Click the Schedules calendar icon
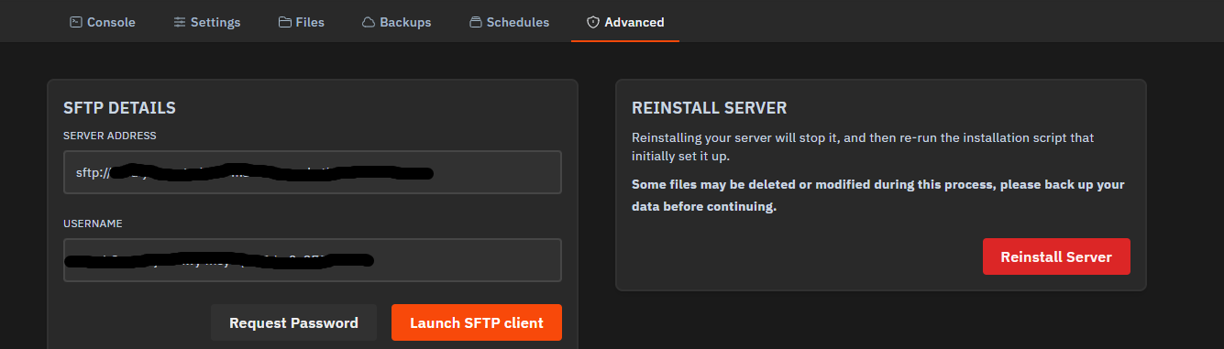Viewport: 1224px width, 349px height. coord(475,22)
